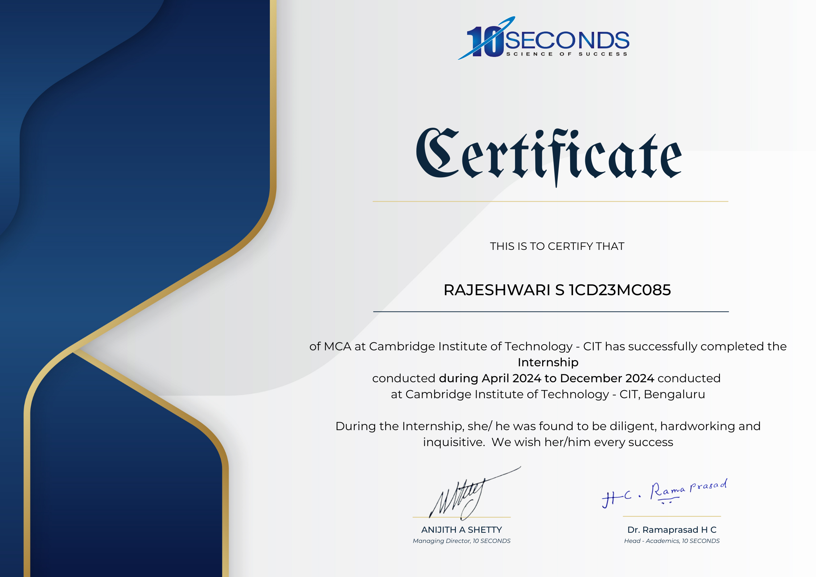Click the We wish her/him success line
816x577 pixels.
coord(582,442)
